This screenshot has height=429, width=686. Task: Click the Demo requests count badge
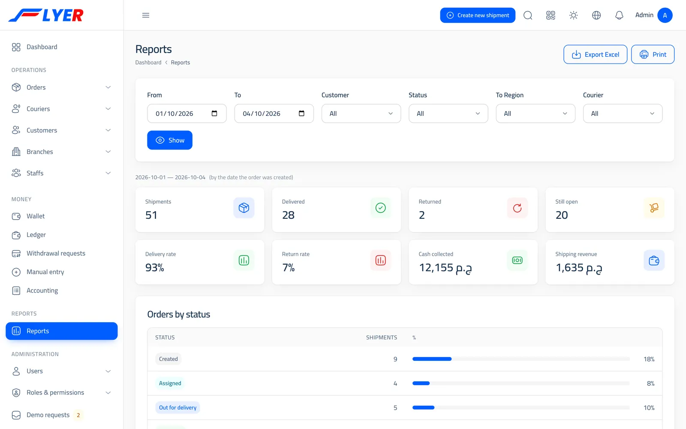pyautogui.click(x=78, y=415)
